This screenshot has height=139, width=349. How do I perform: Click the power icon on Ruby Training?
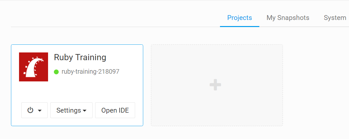(30, 110)
